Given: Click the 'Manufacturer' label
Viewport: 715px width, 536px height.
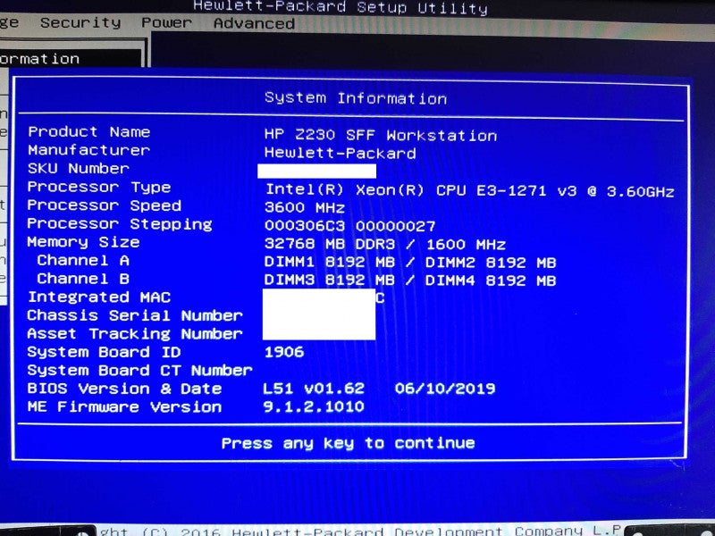Looking at the screenshot, I should tap(88, 150).
